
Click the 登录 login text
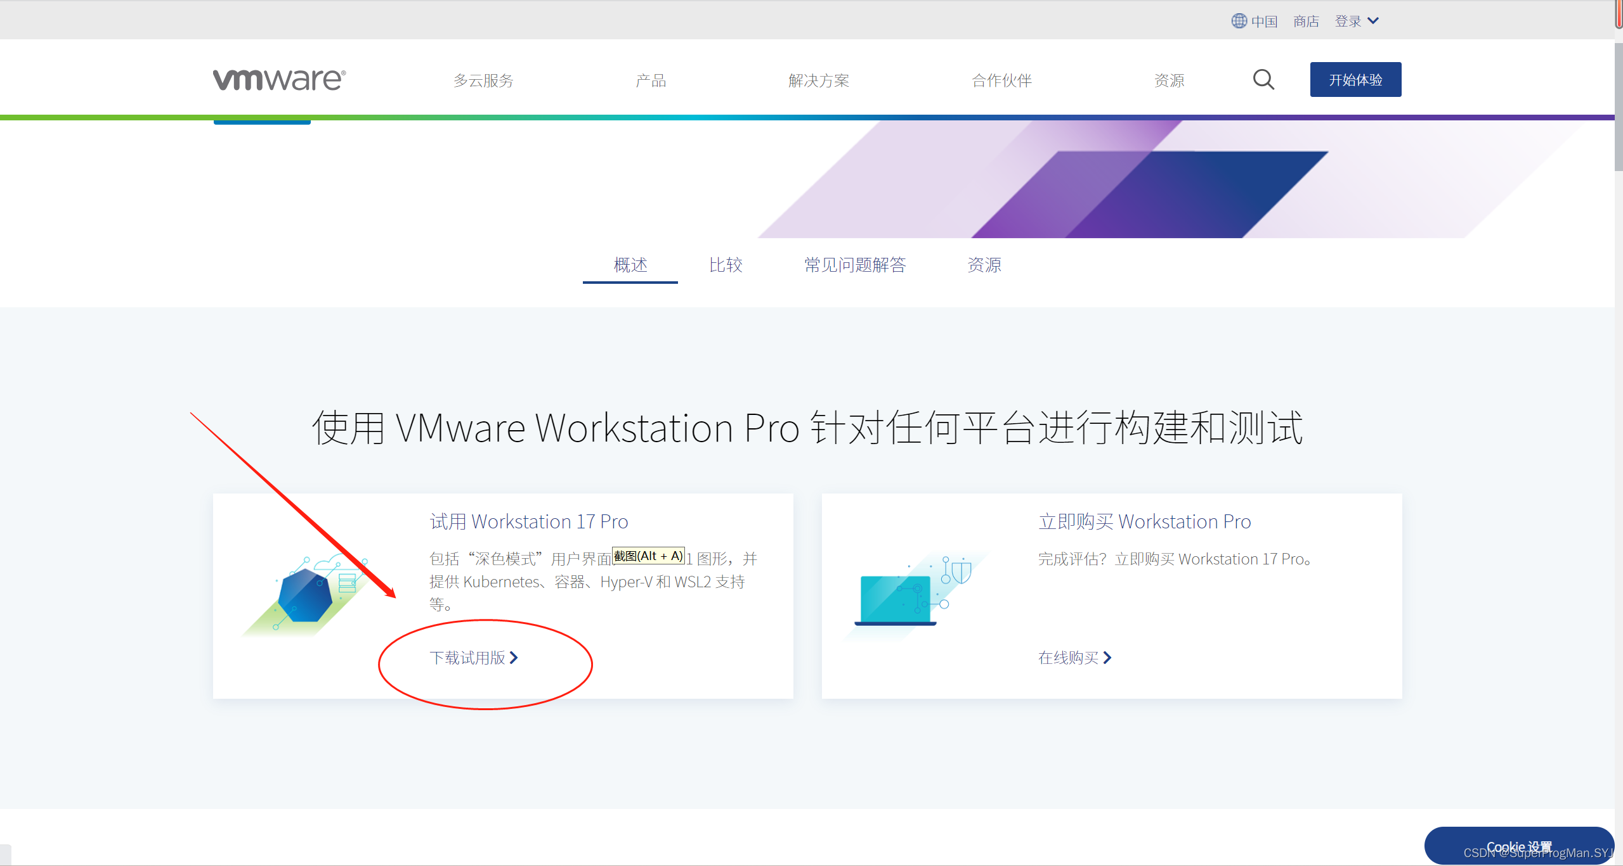point(1348,22)
